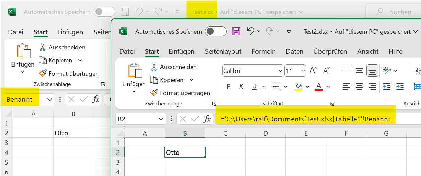Click text orientation icon
This screenshot has width=421, height=176.
click(x=387, y=70)
